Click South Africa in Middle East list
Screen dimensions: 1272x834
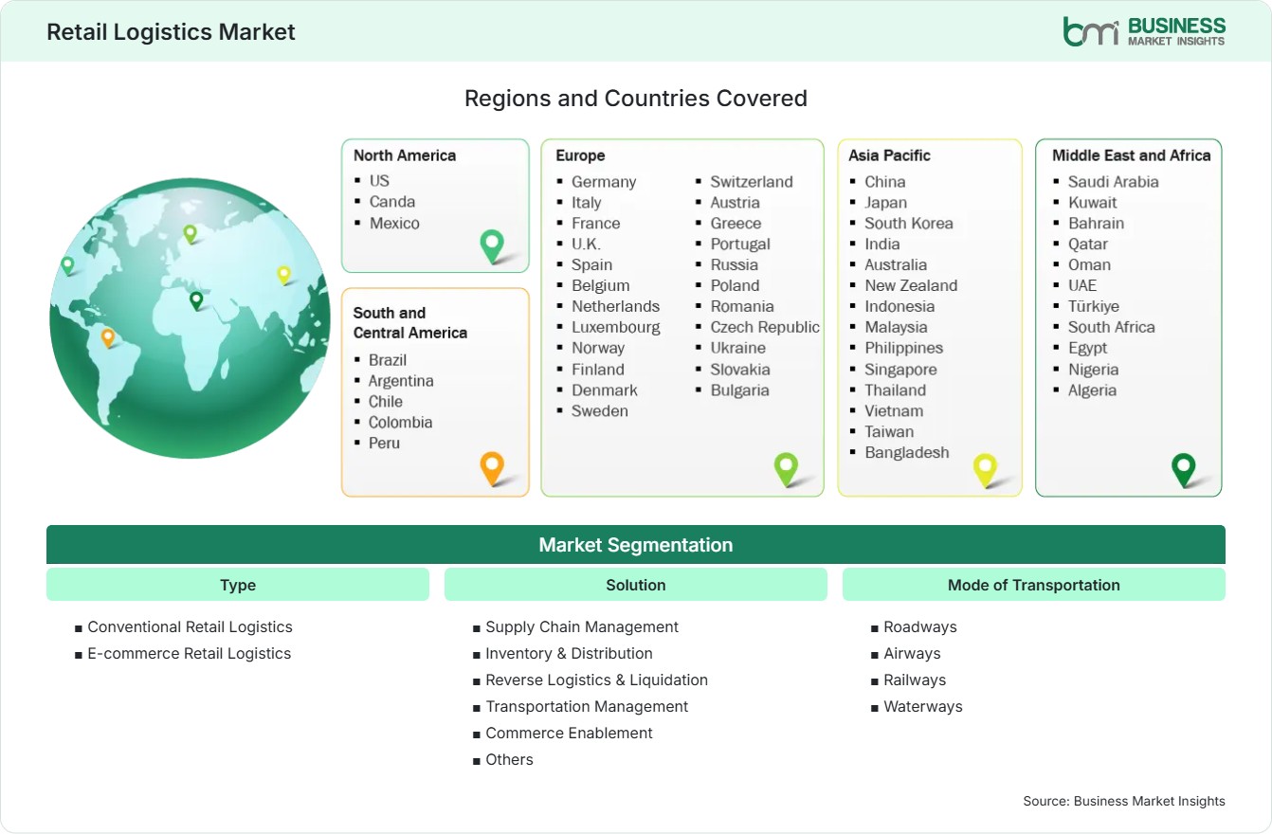click(1112, 327)
